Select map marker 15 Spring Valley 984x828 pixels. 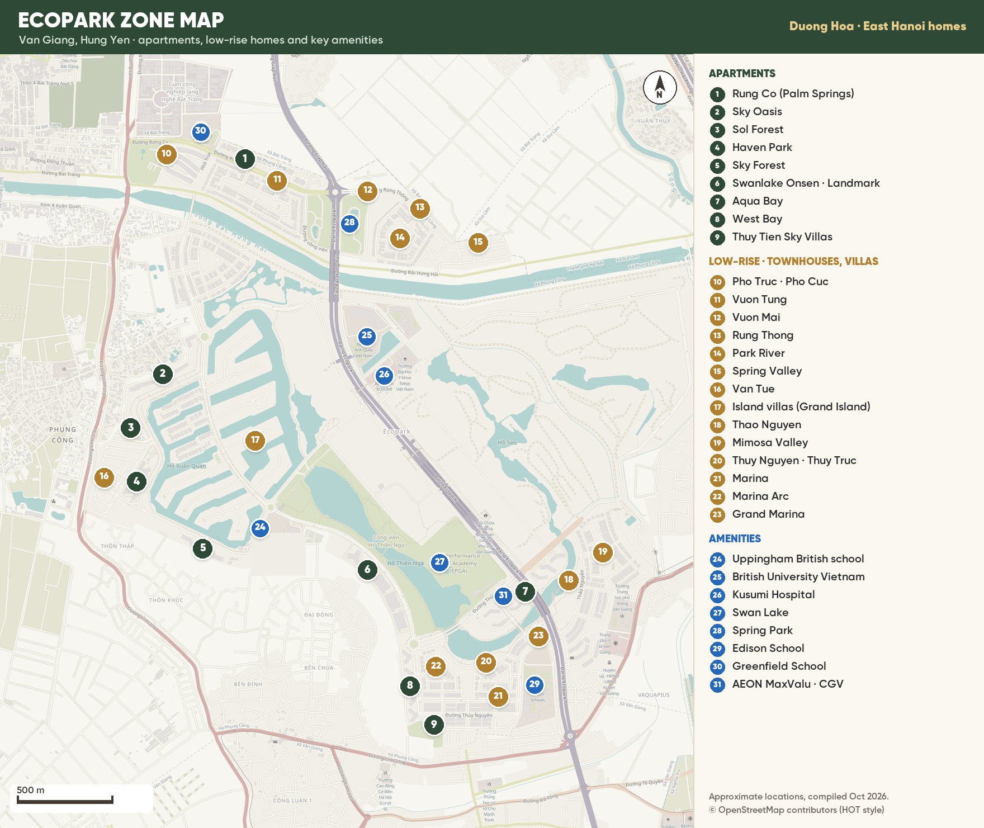[x=478, y=242]
